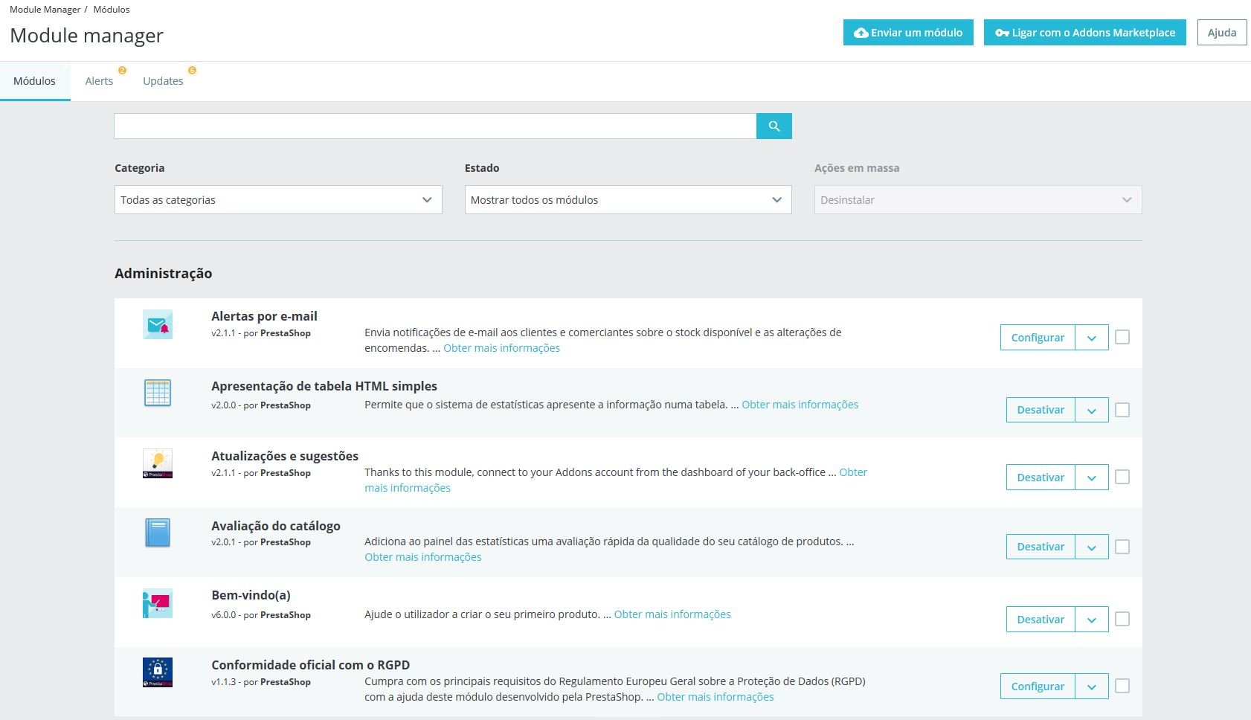Deactivate the Avaliação do catálogo module
The image size is (1251, 720).
coord(1041,547)
